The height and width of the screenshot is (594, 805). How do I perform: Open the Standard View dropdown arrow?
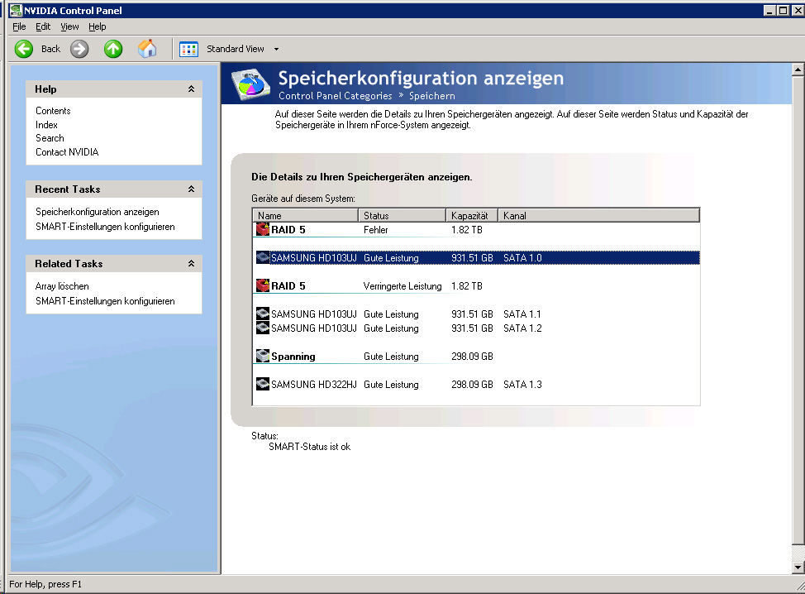[276, 50]
